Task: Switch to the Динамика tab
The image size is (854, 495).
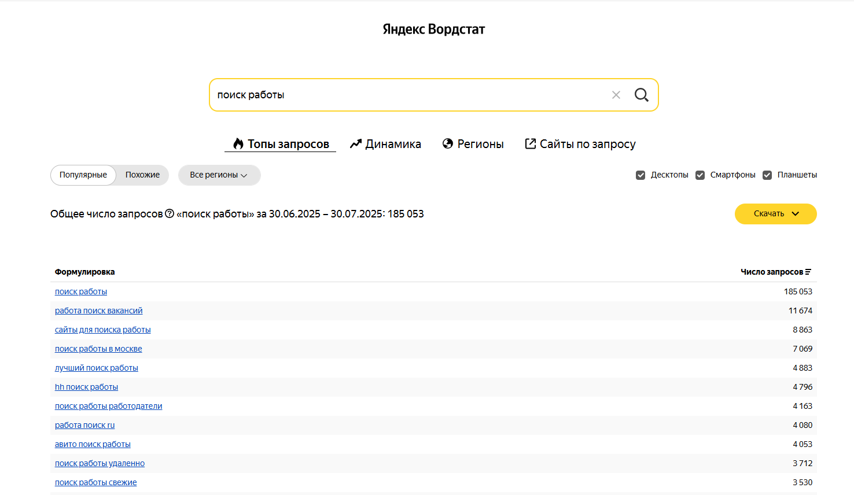Action: coord(385,144)
